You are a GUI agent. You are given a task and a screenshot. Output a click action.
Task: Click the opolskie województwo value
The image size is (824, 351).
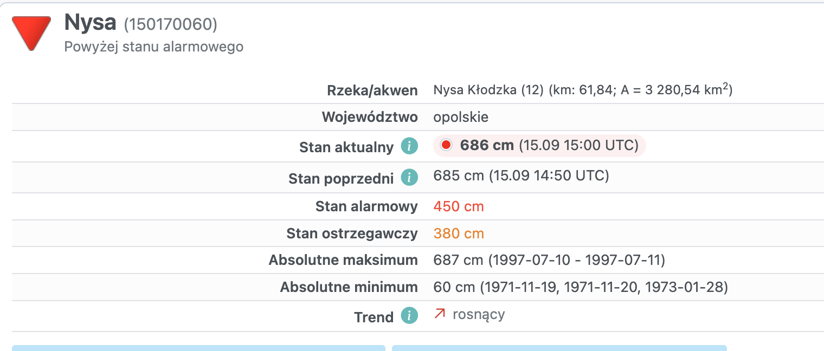(x=461, y=117)
